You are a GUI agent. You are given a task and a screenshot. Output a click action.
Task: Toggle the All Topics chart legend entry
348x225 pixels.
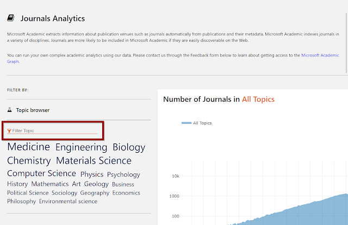click(x=197, y=123)
